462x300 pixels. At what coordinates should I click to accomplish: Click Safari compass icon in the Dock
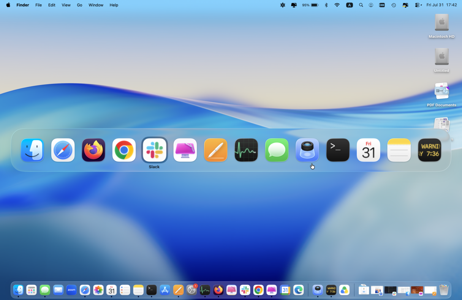[85, 290]
